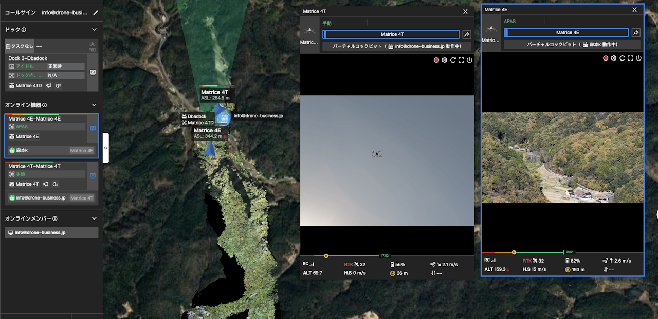Collapse the オンラインメンバー section
This screenshot has height=319, width=658.
(94, 218)
